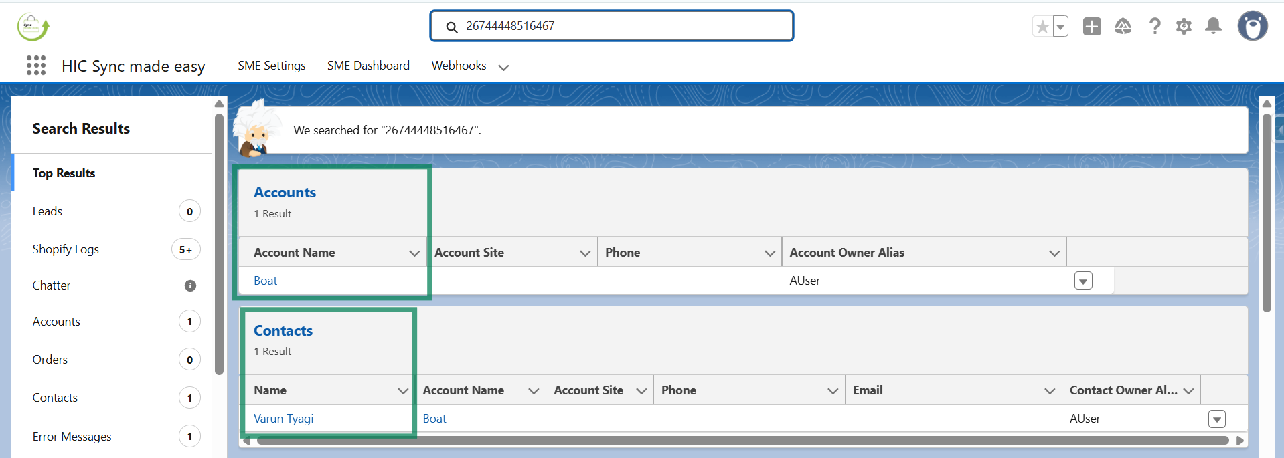Open the Boat account record link
Viewport: 1284px width, 458px height.
click(265, 281)
